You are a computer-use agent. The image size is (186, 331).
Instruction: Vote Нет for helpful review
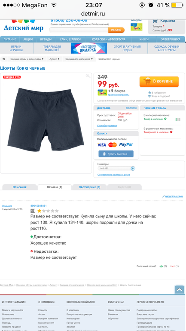click(x=174, y=266)
